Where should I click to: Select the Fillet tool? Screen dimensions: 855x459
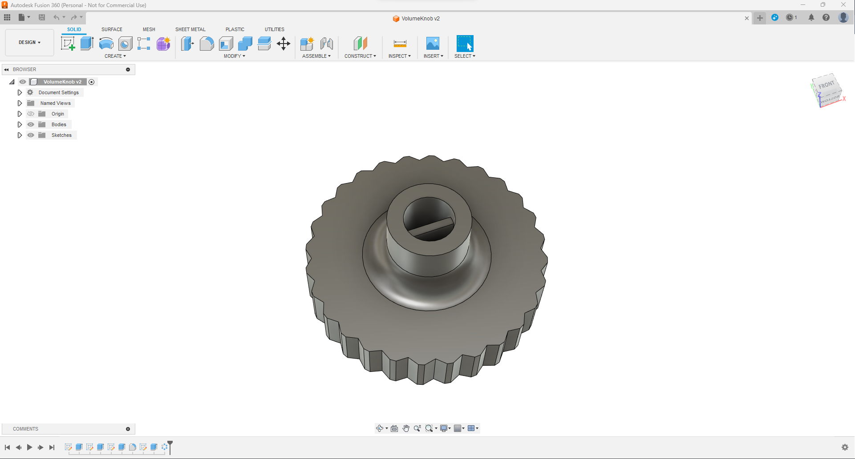click(207, 44)
